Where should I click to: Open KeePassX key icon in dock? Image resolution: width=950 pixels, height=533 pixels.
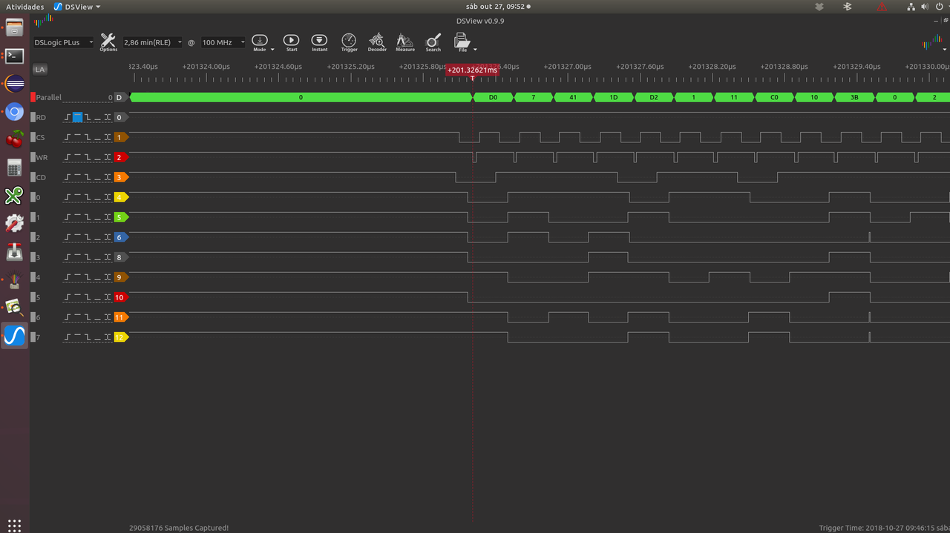(x=15, y=196)
